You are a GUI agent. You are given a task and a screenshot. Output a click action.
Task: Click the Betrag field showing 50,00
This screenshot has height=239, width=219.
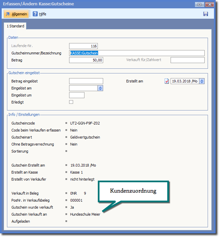click(x=86, y=60)
